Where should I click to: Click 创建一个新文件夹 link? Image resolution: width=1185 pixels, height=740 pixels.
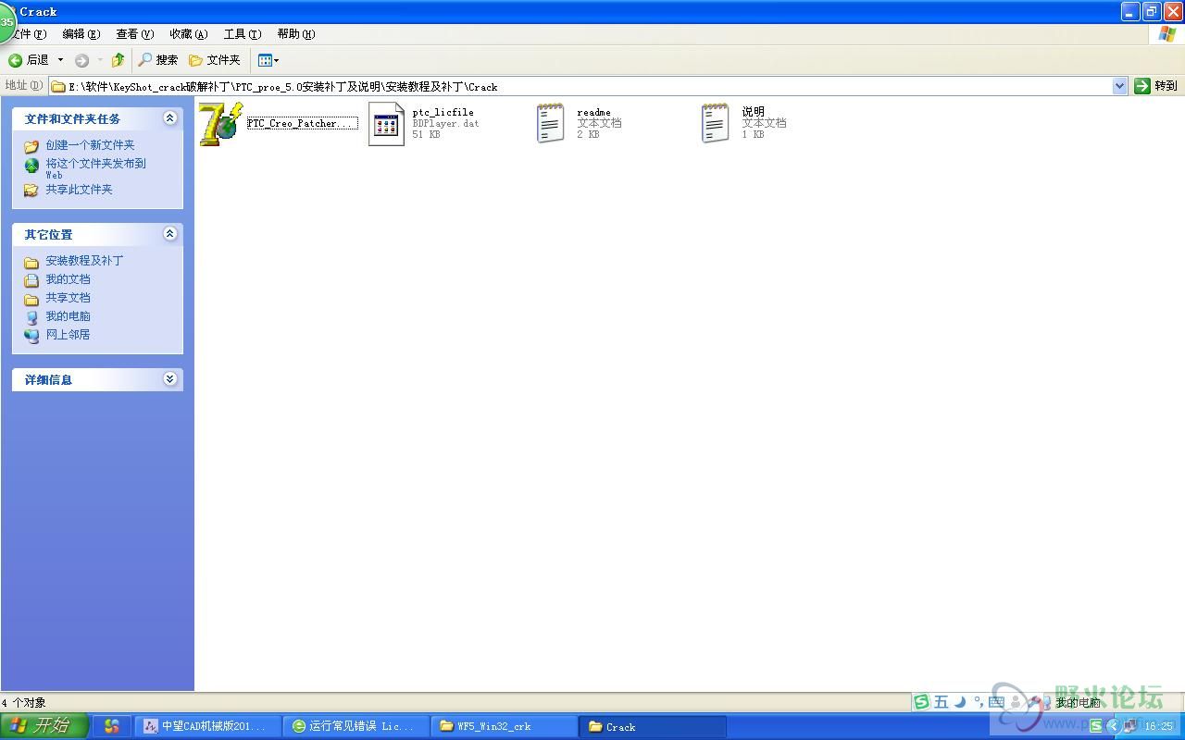coord(90,145)
